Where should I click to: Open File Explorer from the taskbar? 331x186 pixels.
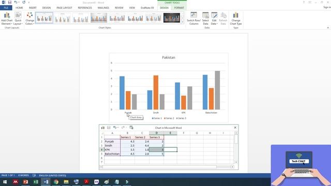point(66,182)
